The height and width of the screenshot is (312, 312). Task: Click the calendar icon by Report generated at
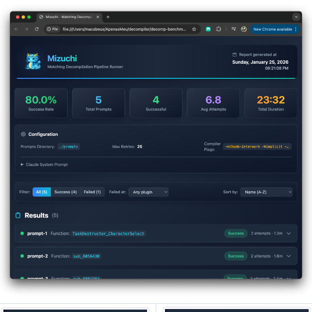click(x=235, y=55)
